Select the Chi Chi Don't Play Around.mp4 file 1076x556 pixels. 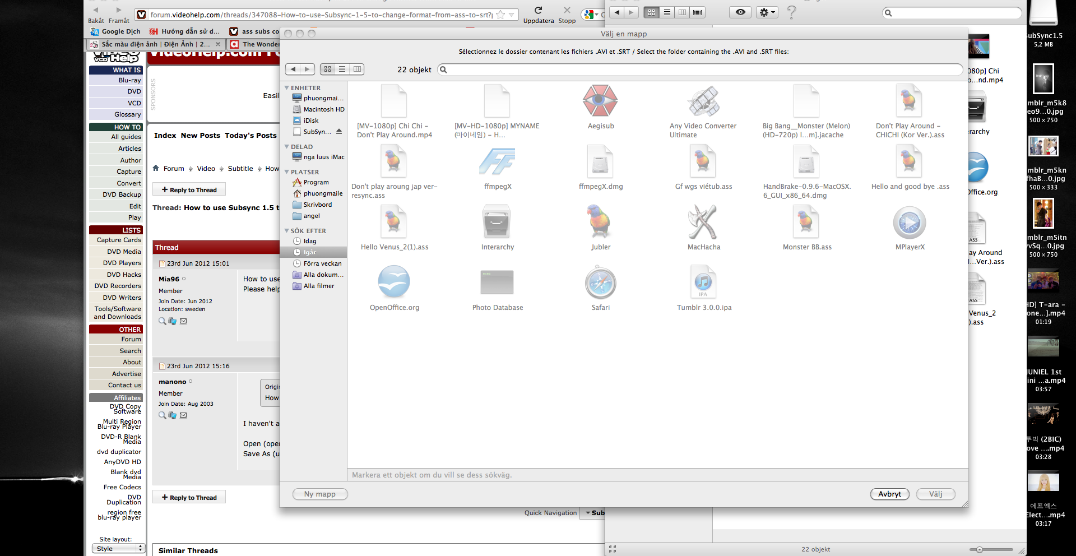394,101
